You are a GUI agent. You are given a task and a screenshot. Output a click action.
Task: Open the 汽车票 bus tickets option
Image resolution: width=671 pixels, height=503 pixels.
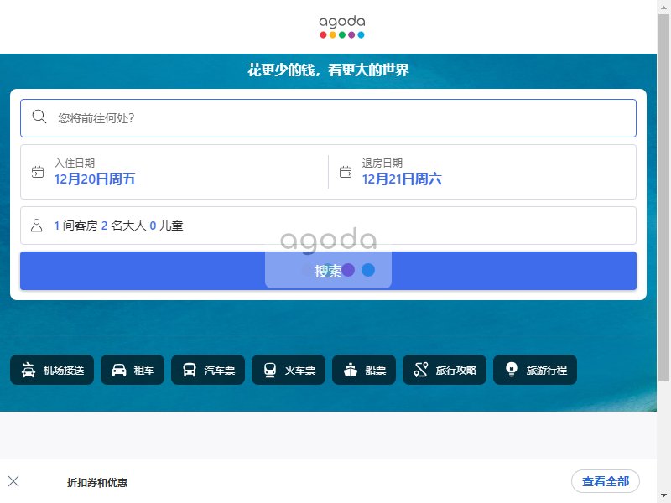click(208, 370)
